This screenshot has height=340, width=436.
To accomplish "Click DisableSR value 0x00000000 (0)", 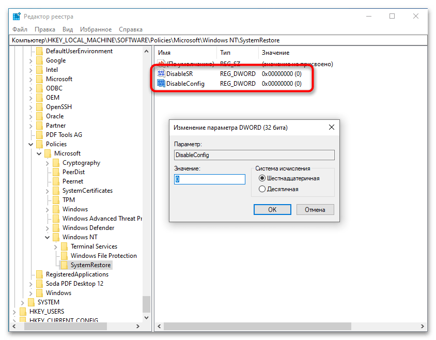I will (282, 74).
